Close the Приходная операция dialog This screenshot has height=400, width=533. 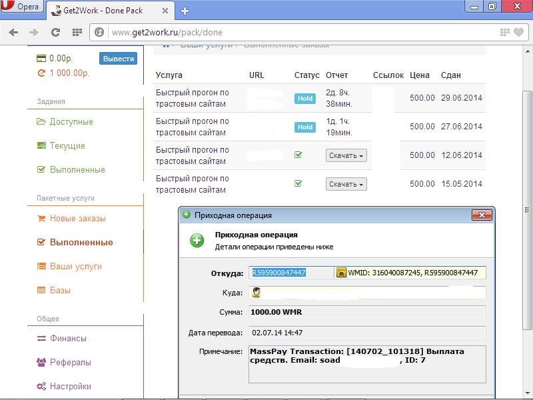point(482,215)
